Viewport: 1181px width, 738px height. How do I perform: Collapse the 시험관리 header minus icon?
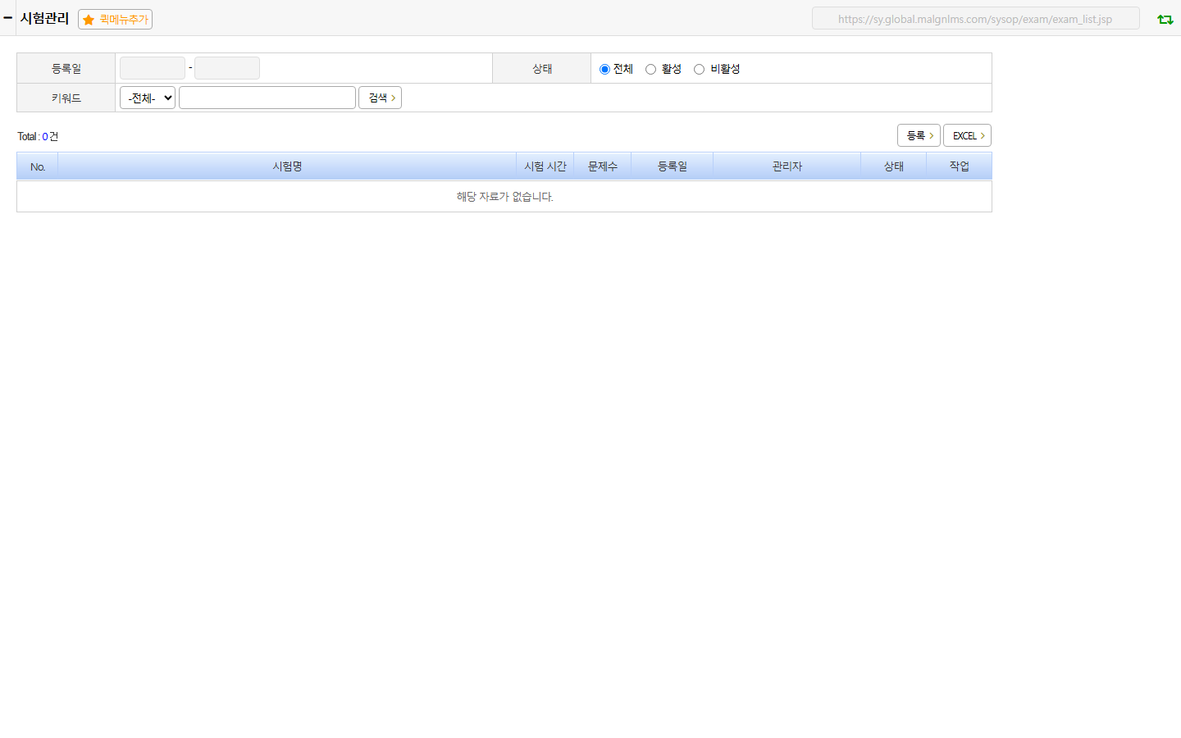click(x=8, y=17)
